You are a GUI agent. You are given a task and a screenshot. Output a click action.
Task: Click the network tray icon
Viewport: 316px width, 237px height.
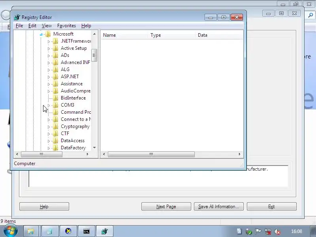click(x=268, y=232)
